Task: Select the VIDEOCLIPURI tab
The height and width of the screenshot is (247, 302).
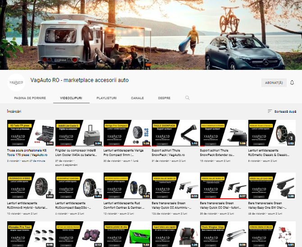Action: tap(71, 98)
